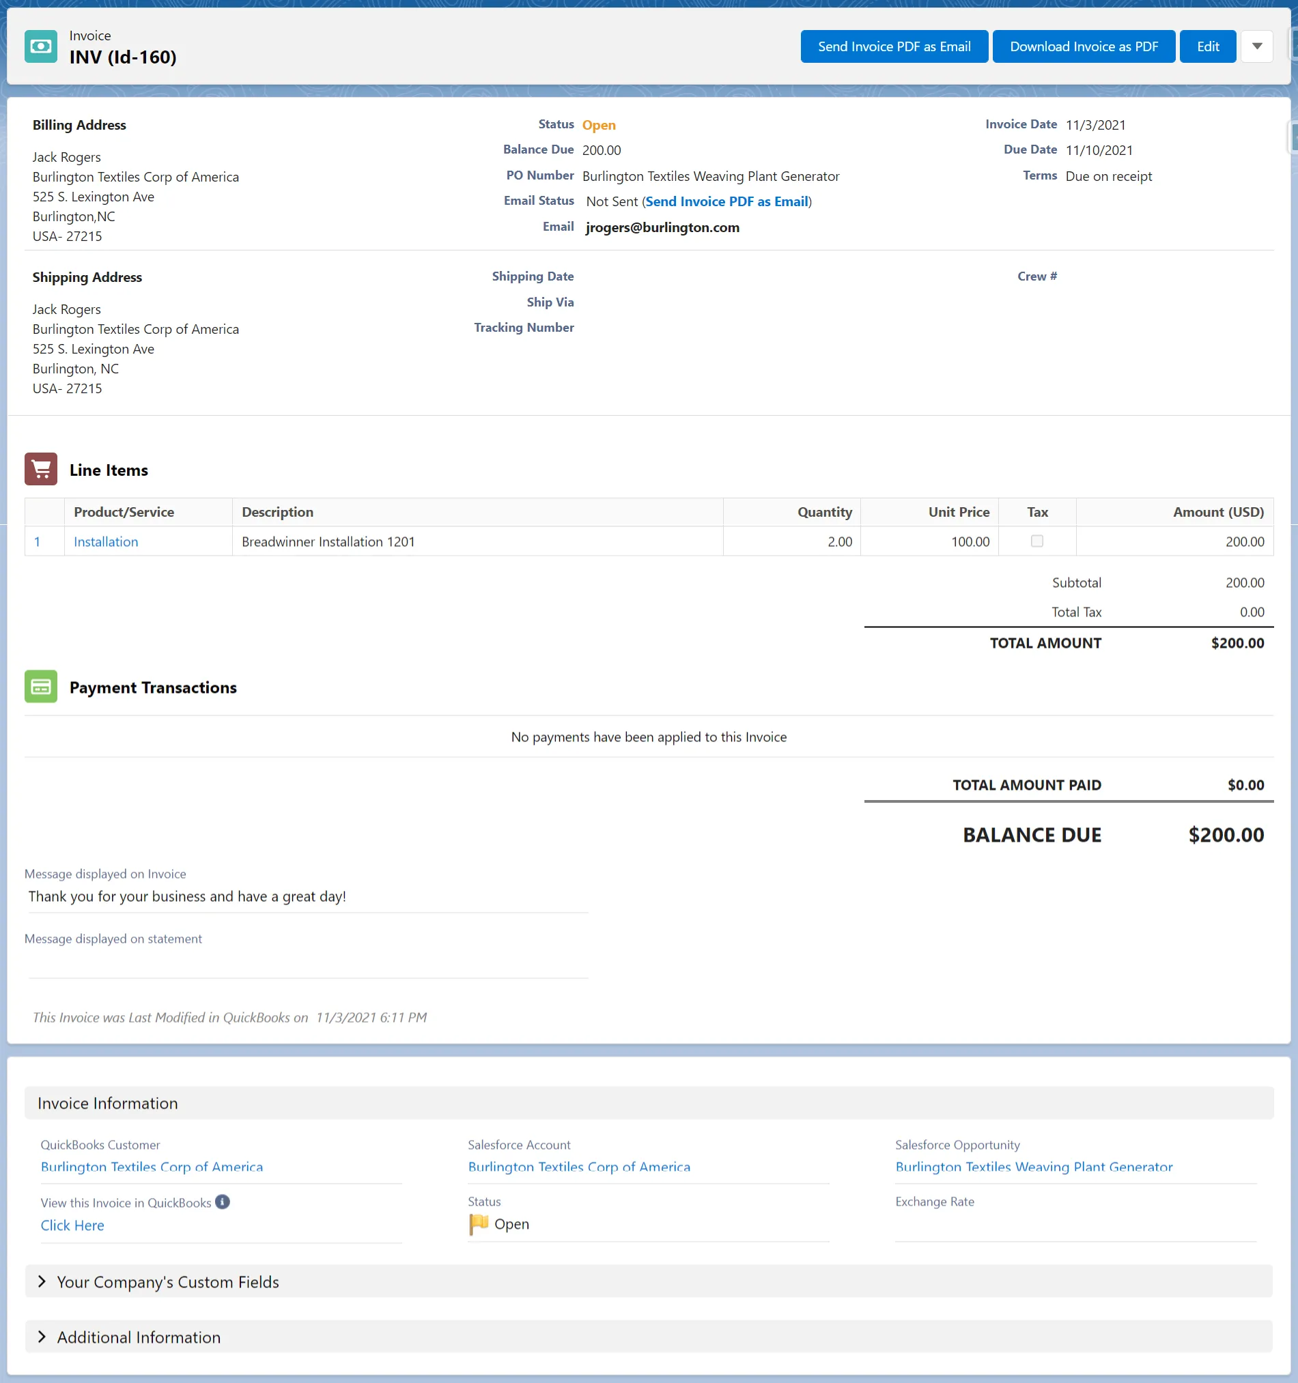Click the Total Amount Paid $0.00 value

1246,786
